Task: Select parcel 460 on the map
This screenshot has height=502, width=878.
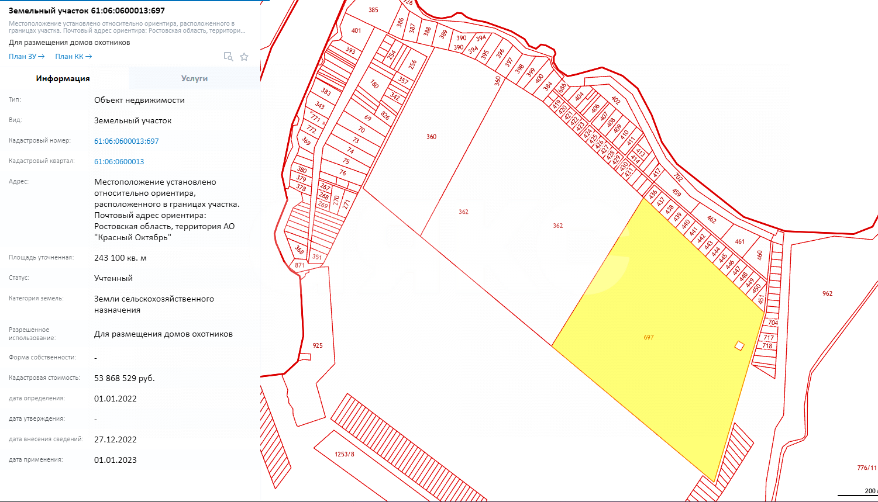Action: (760, 255)
